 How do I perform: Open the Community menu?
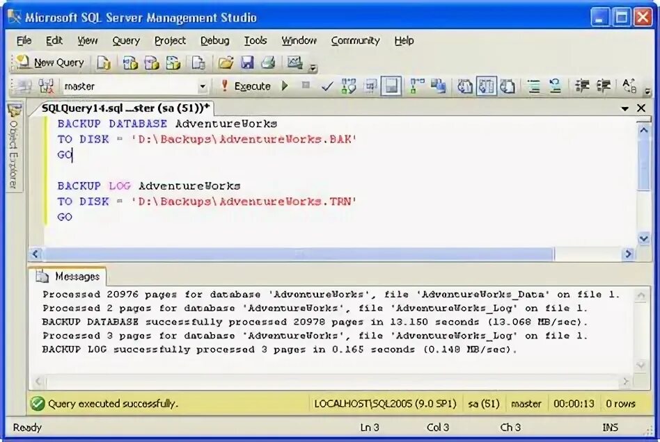tap(355, 40)
